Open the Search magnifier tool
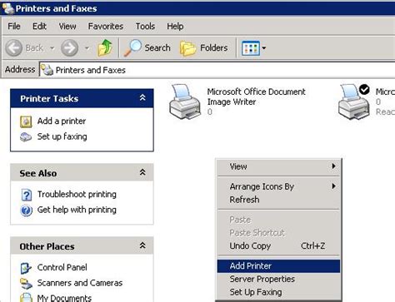Image resolution: width=395 pixels, height=302 pixels. coord(132,47)
